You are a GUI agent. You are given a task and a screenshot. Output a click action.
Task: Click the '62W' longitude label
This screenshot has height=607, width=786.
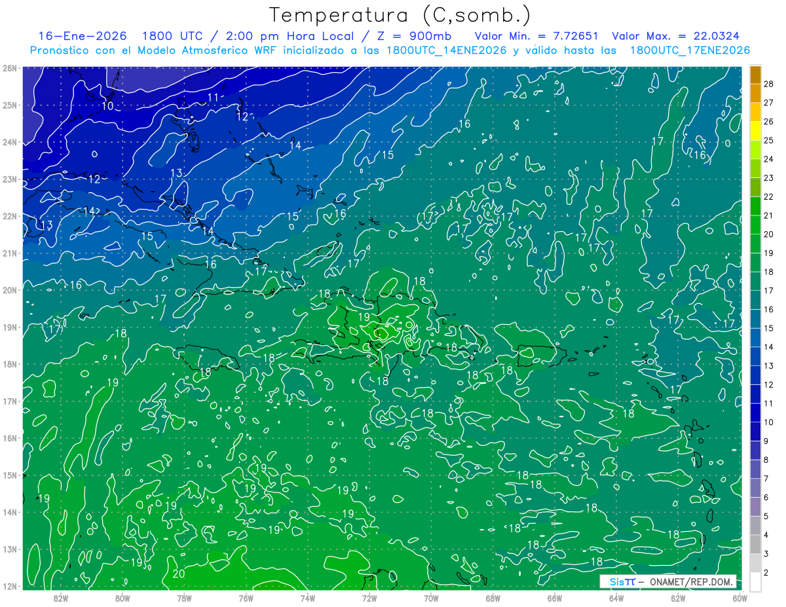coord(678,598)
